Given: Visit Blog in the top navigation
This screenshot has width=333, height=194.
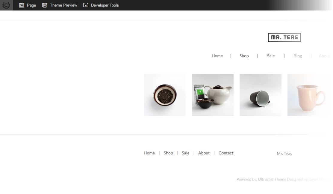Looking at the screenshot, I should pyautogui.click(x=298, y=56).
